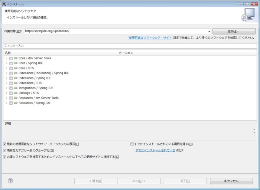Select the 'Resources / dm Server Tools' row text
This screenshot has width=260, height=190.
click(39, 98)
